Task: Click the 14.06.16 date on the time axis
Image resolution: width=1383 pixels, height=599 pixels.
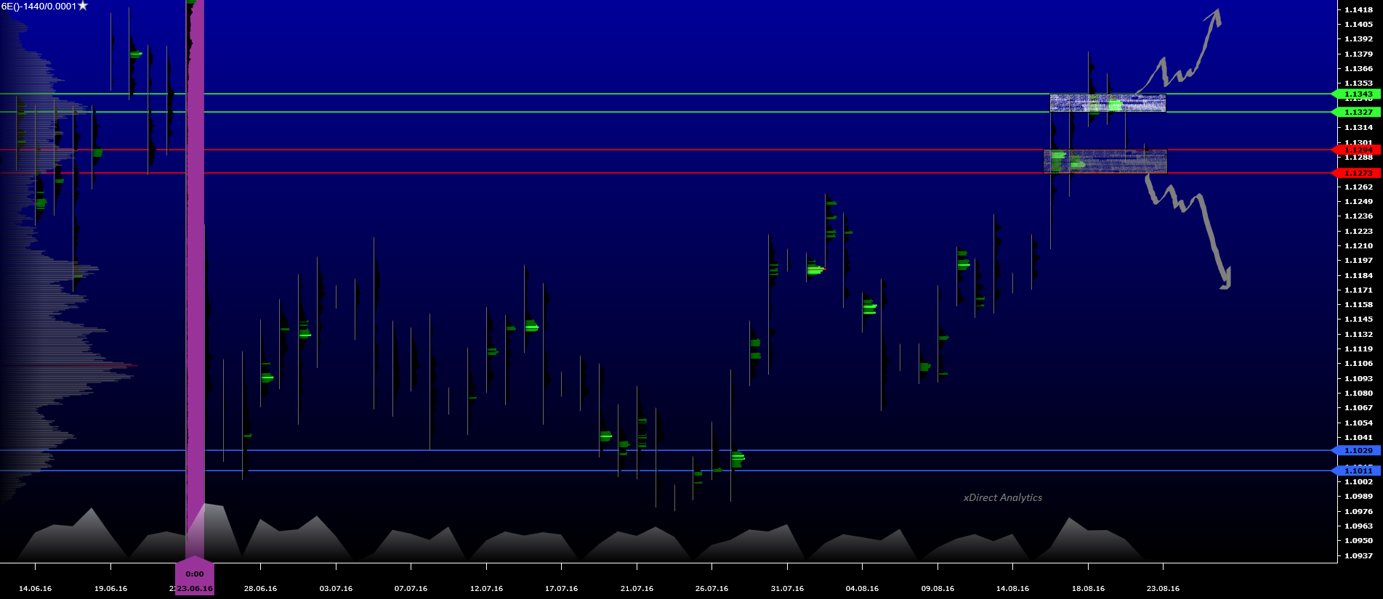Action: [x=35, y=588]
